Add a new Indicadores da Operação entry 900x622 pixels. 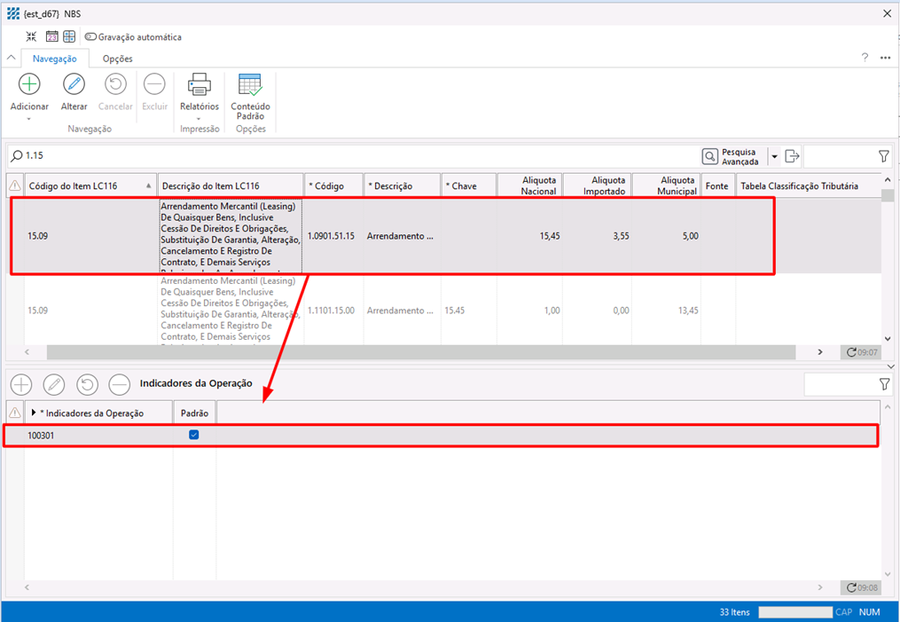[x=20, y=384]
